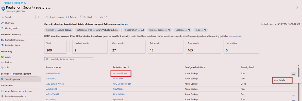
Task: Click the Select columns grid icon
Action: (47, 17)
